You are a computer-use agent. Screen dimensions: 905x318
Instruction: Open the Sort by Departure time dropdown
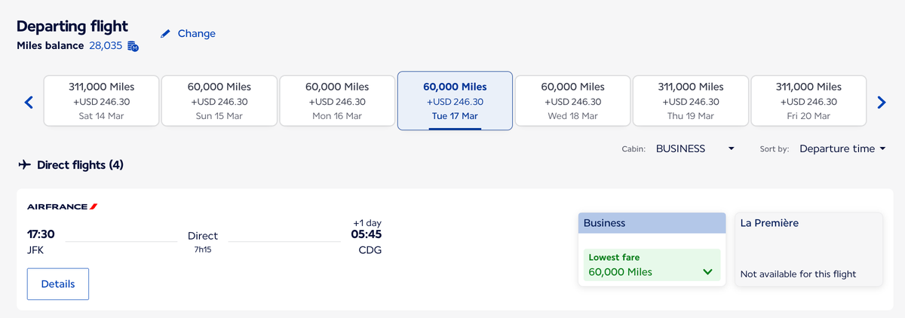coord(842,148)
